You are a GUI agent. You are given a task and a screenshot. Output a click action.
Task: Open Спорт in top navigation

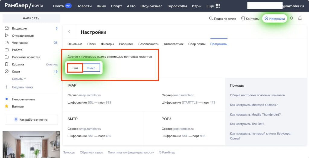pos(116,6)
